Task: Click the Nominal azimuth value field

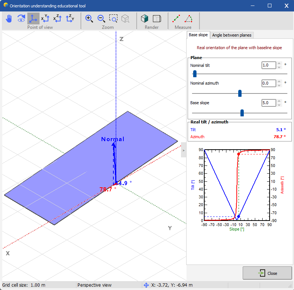Action: (x=269, y=83)
